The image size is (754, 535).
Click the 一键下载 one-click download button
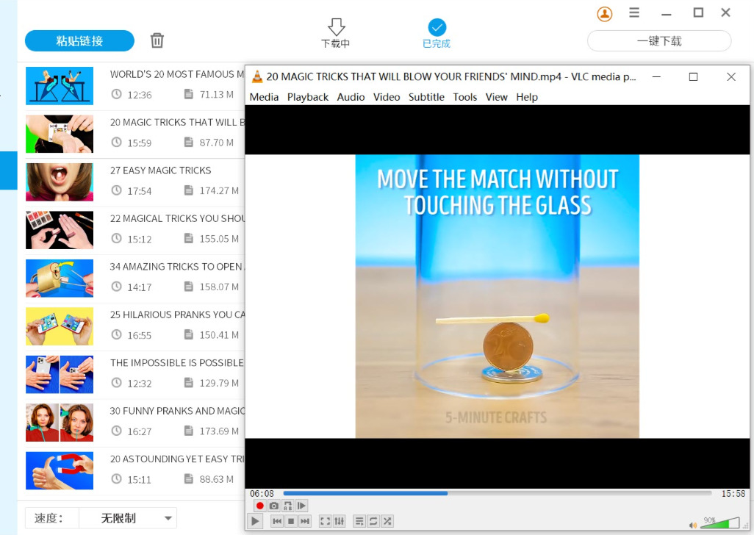659,41
